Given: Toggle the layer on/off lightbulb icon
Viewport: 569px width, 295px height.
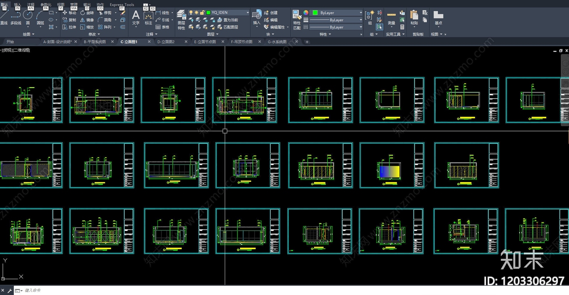Looking at the screenshot, I should (191, 12).
